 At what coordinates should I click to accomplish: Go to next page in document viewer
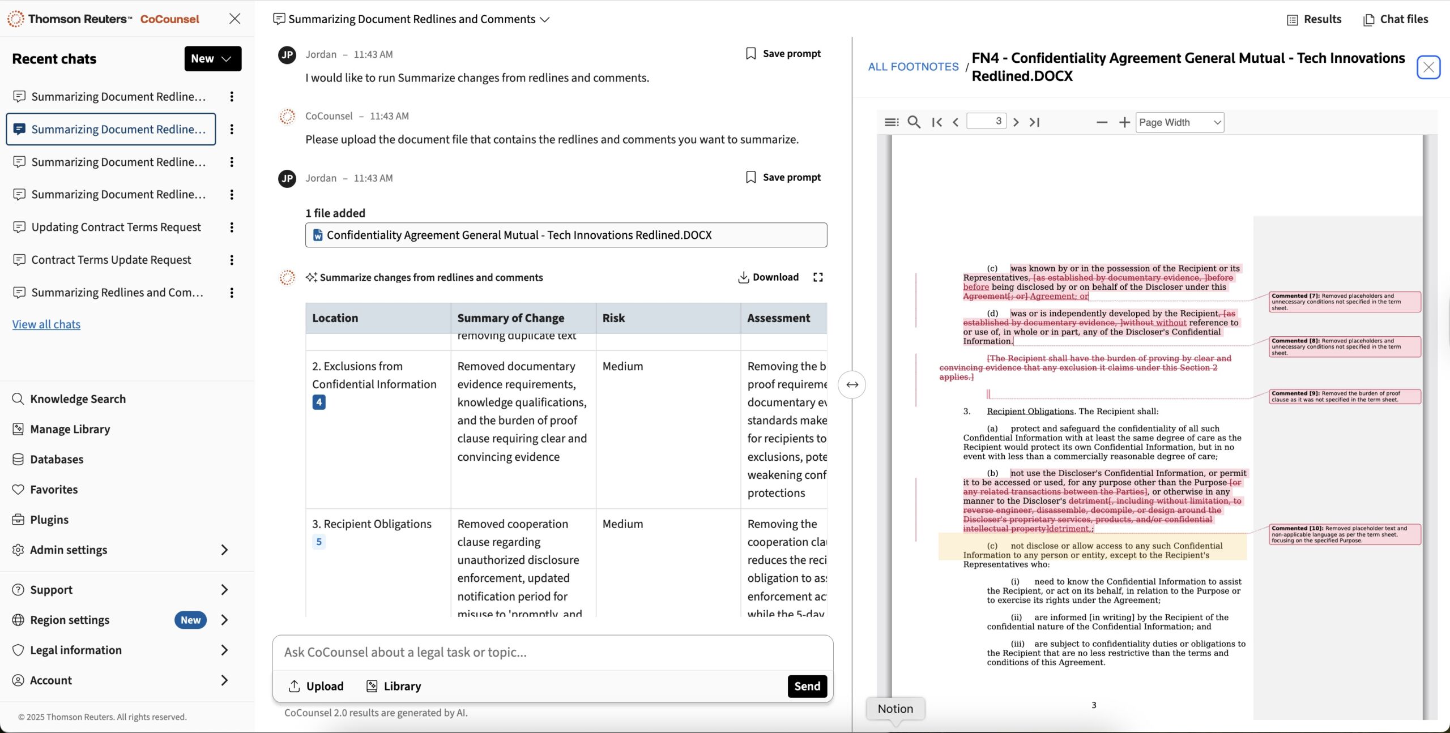coord(1016,122)
